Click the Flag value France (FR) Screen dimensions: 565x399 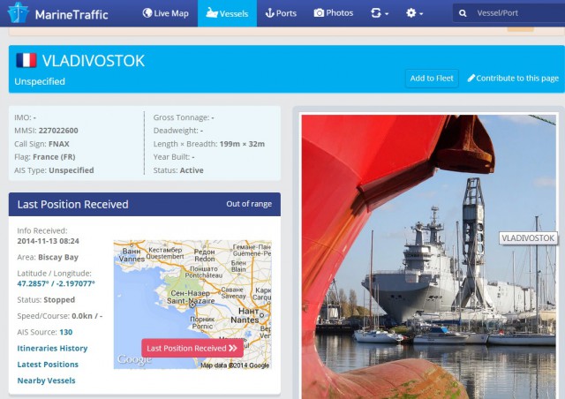[54, 157]
